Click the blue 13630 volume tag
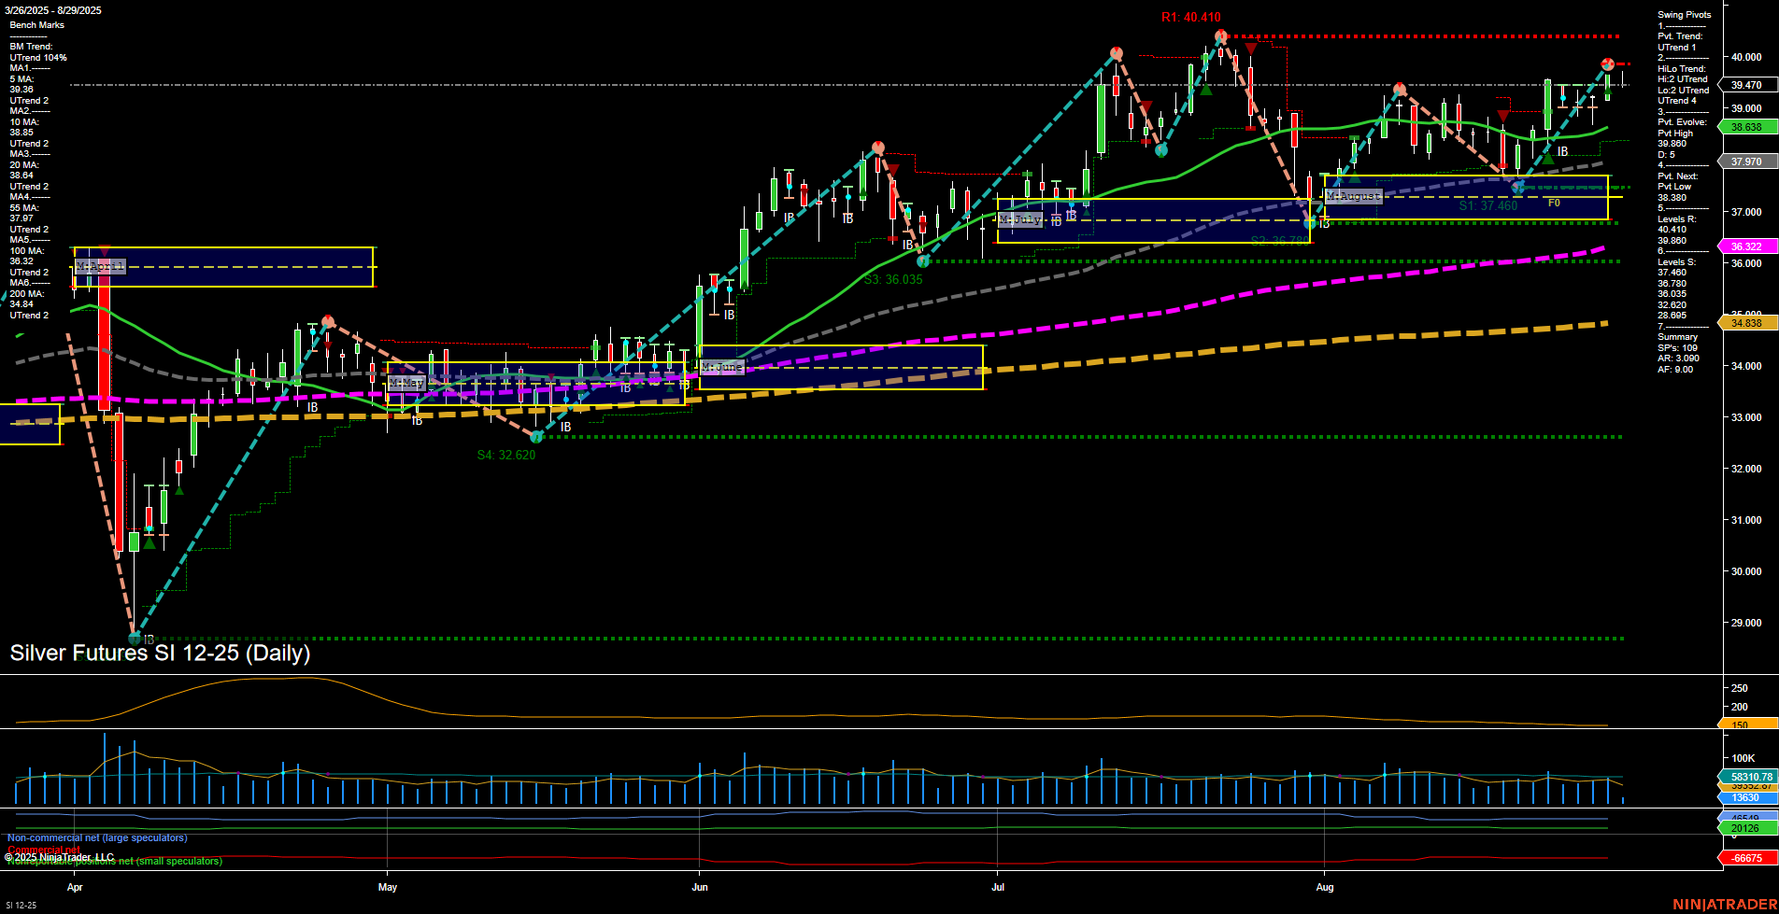The height and width of the screenshot is (914, 1779). [1746, 798]
